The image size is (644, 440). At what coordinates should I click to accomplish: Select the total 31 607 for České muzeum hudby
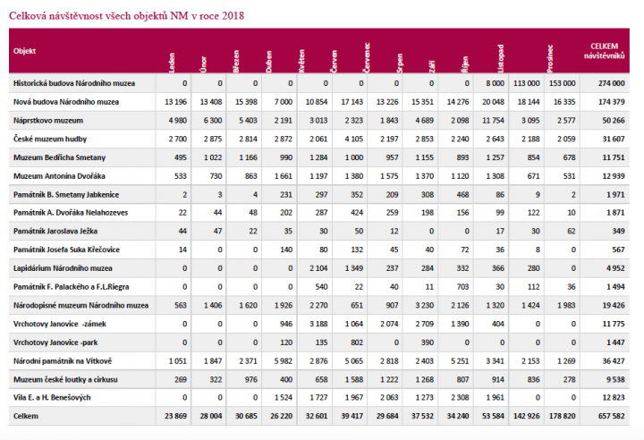614,139
